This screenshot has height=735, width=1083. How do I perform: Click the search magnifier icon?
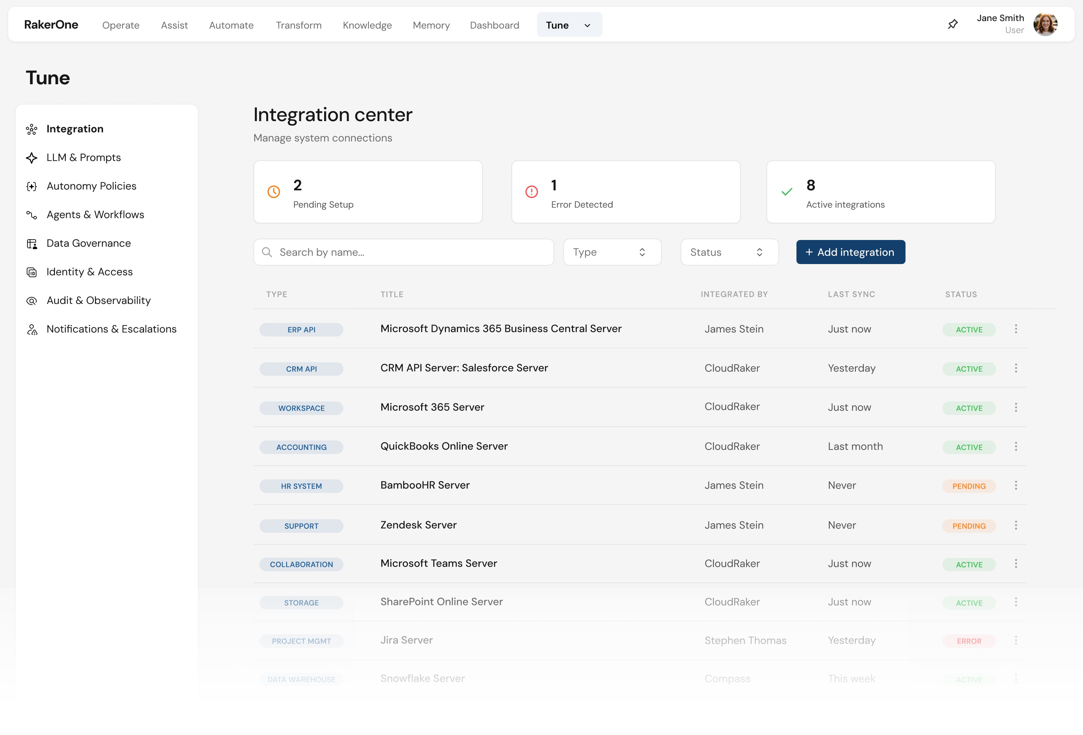tap(267, 252)
